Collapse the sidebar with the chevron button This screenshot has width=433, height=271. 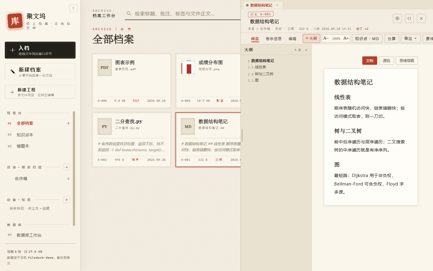pyautogui.click(x=73, y=8)
